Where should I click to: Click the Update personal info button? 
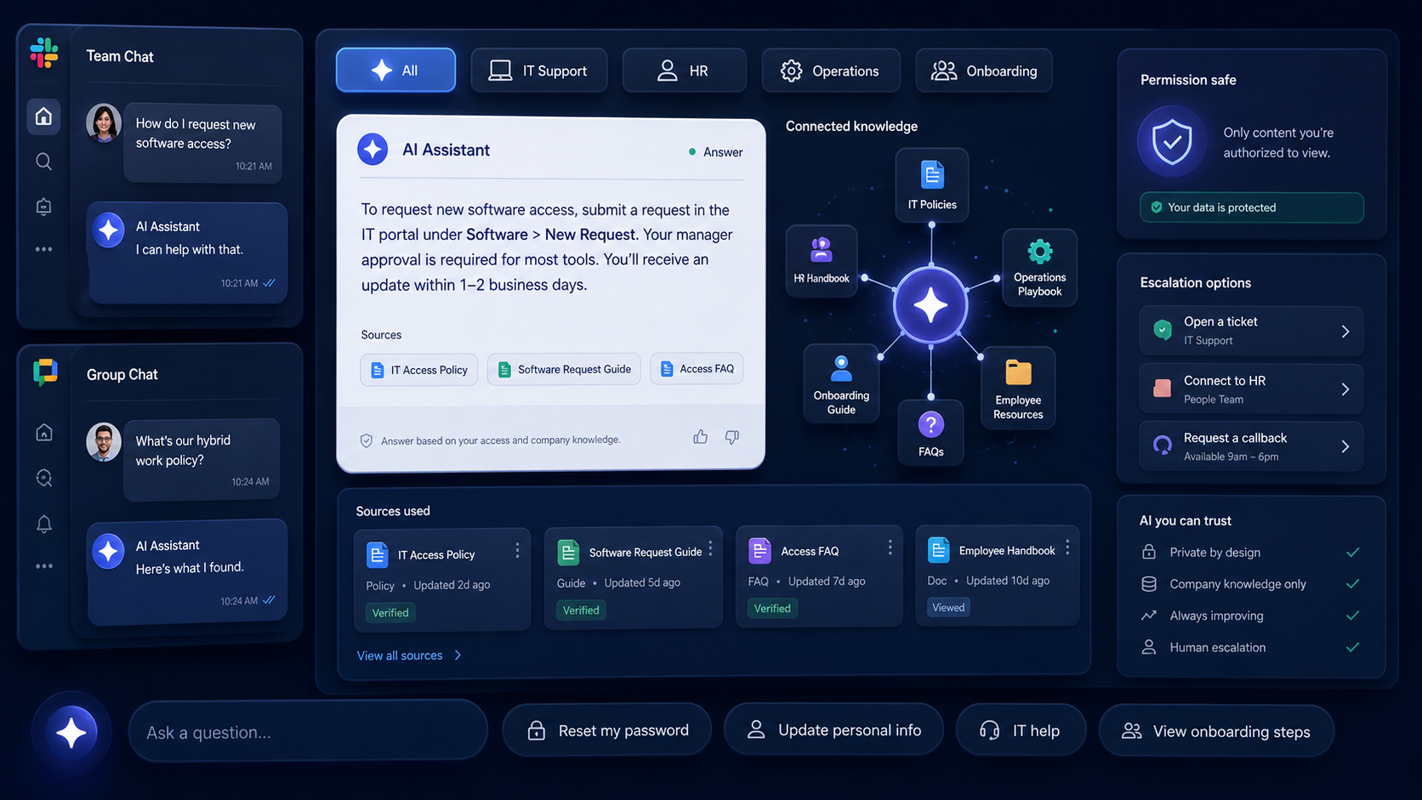(x=834, y=730)
